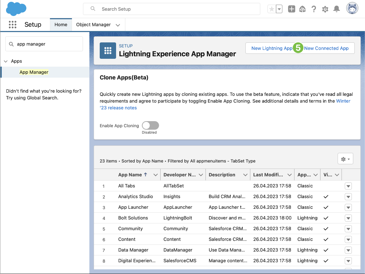This screenshot has width=365, height=274.
Task: Open the App Launcher grid icon
Action: coord(12,25)
